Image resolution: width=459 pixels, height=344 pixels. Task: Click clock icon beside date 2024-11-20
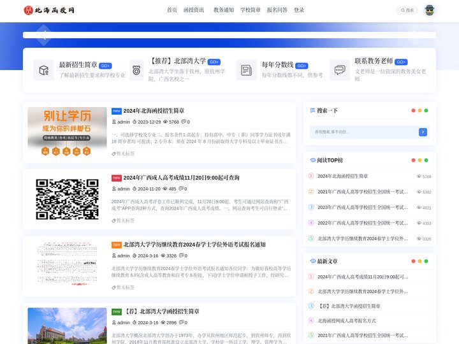[135, 189]
